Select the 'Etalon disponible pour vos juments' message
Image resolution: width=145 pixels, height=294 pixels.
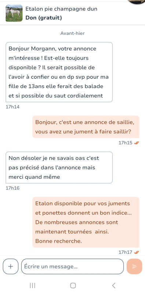[x=86, y=222]
